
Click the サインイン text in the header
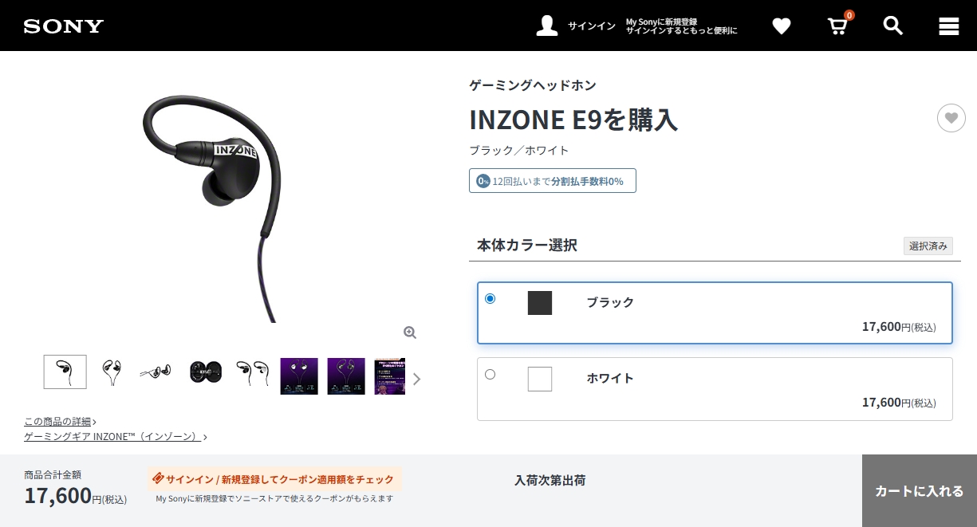coord(591,26)
